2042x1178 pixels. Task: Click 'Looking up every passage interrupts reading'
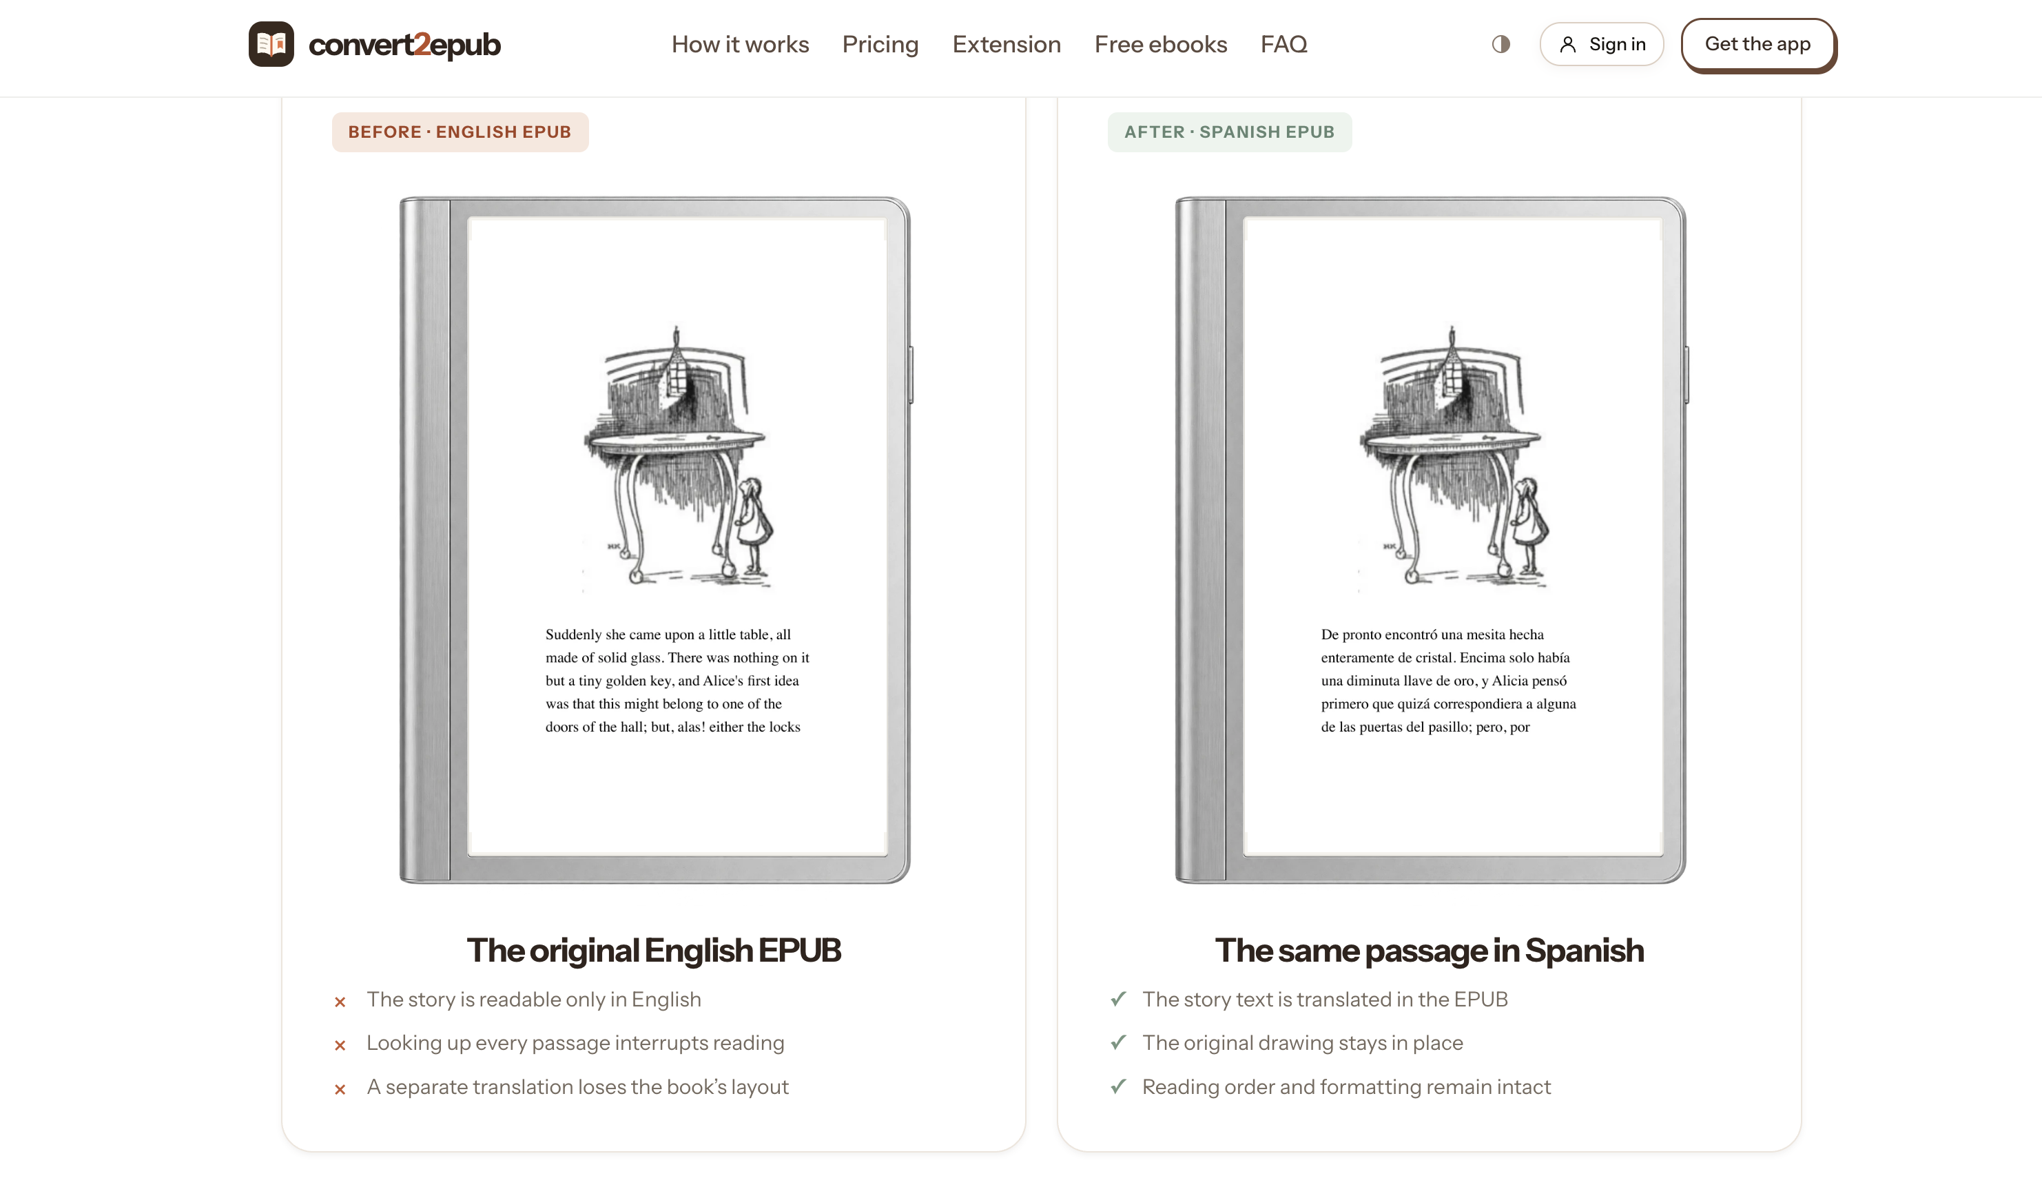coord(575,1043)
